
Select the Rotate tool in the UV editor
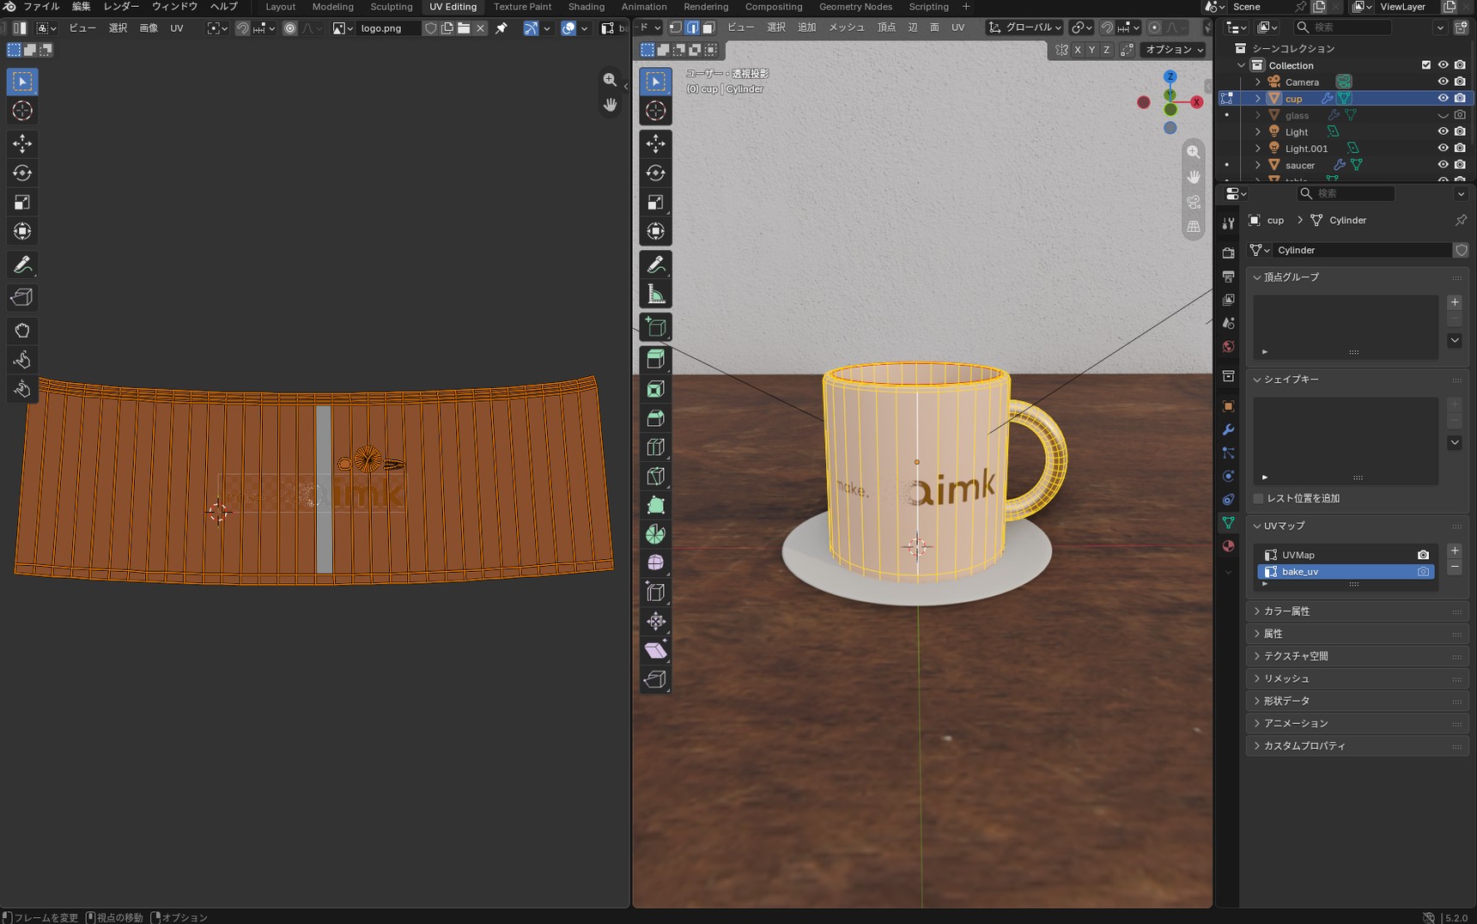(x=22, y=173)
